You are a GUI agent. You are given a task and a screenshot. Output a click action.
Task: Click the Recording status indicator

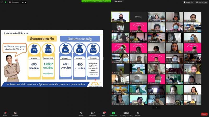pos(14,2)
